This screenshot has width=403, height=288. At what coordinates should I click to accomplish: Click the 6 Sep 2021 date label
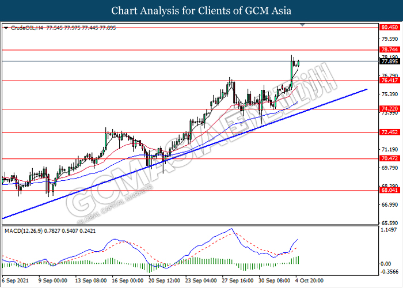pos(15,281)
